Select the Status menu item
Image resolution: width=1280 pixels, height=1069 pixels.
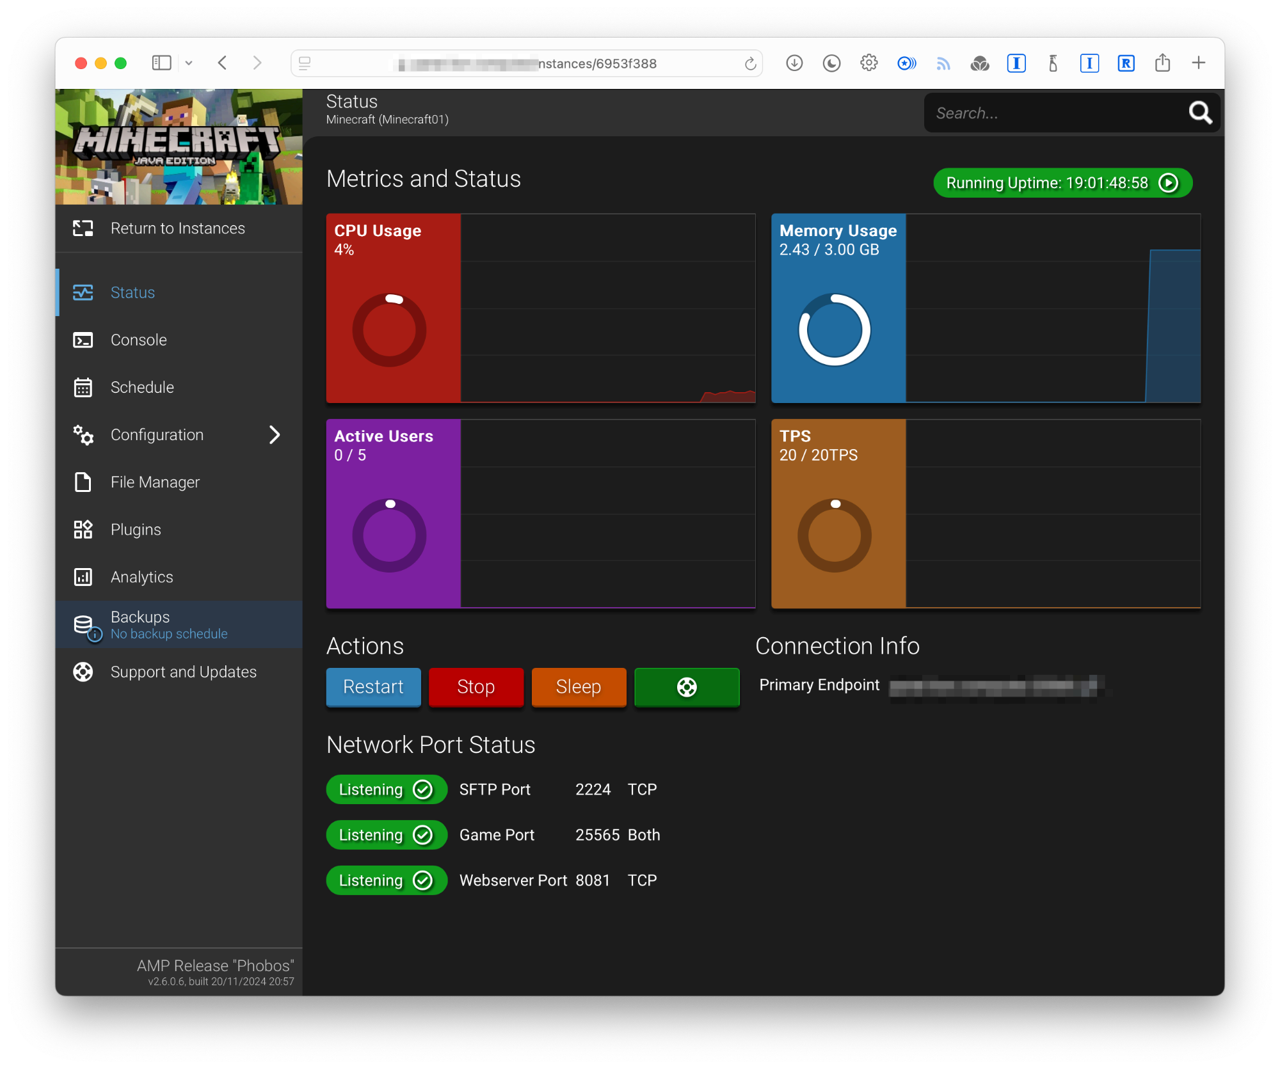[132, 292]
